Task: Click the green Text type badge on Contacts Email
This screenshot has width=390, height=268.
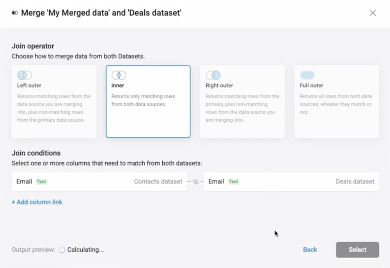Action: (x=41, y=182)
